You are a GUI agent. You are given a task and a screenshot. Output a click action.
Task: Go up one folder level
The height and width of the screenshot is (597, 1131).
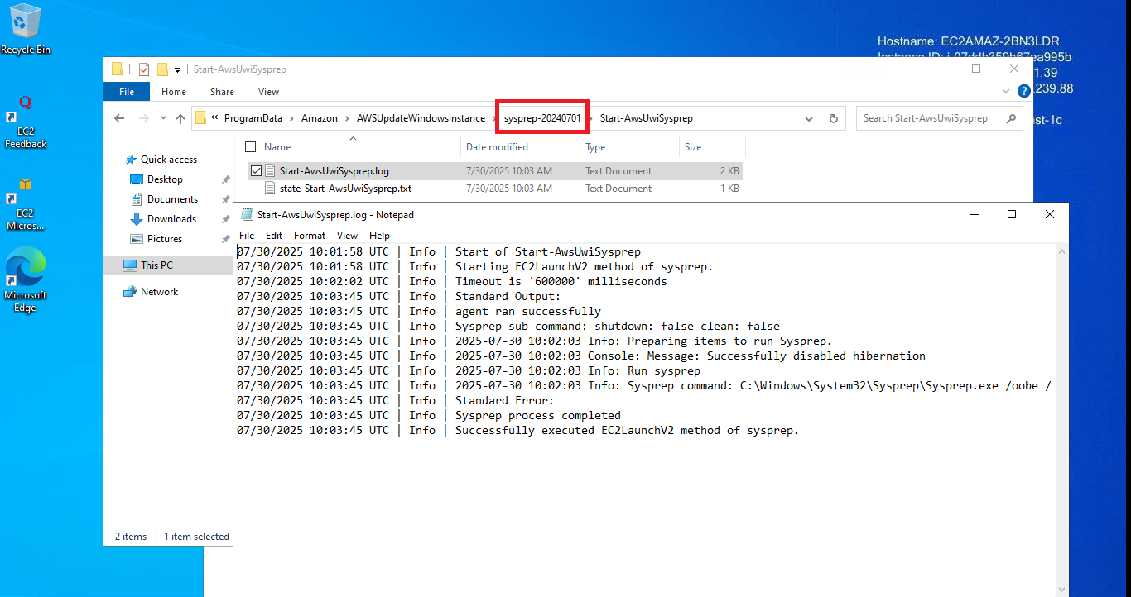(x=180, y=118)
